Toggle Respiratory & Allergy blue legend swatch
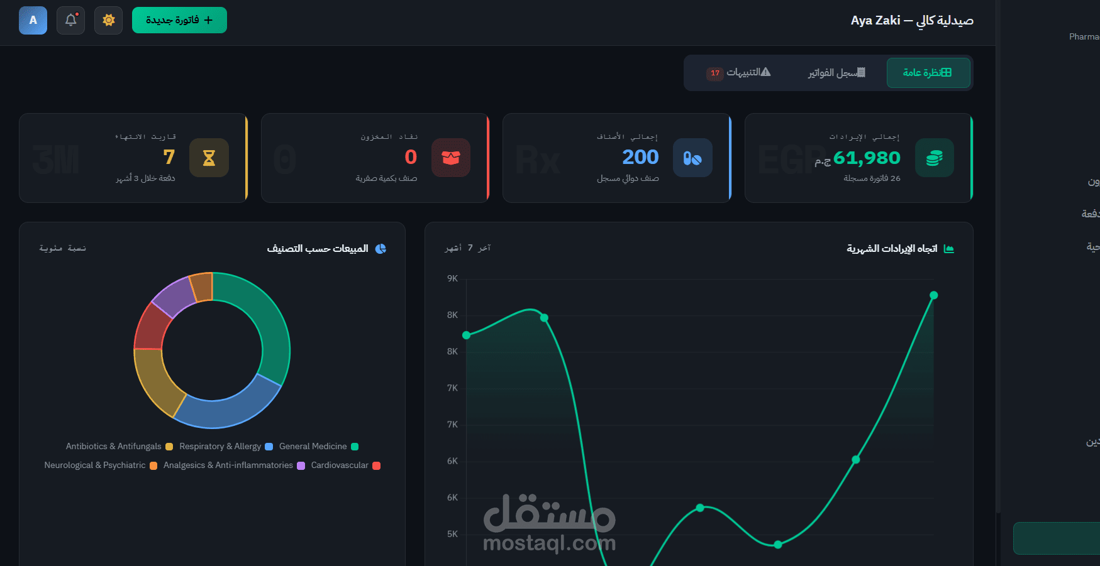The width and height of the screenshot is (1100, 566). click(269, 447)
